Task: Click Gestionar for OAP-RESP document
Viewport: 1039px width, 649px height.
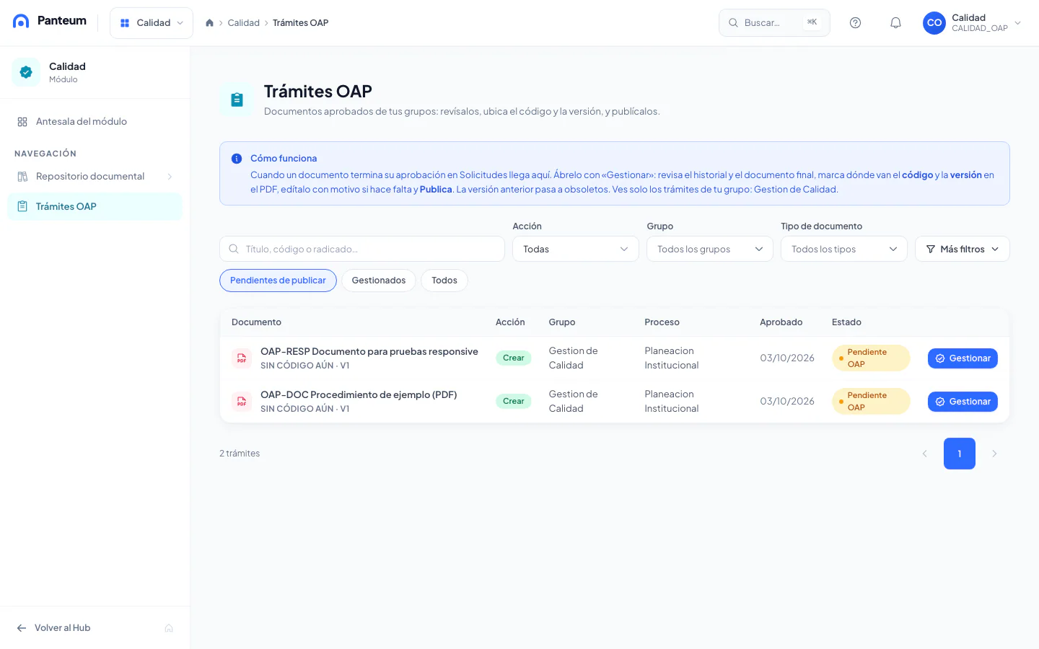Action: pos(963,358)
